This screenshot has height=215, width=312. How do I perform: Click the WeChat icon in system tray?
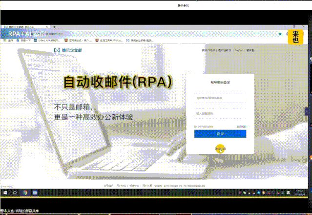[x=244, y=193]
